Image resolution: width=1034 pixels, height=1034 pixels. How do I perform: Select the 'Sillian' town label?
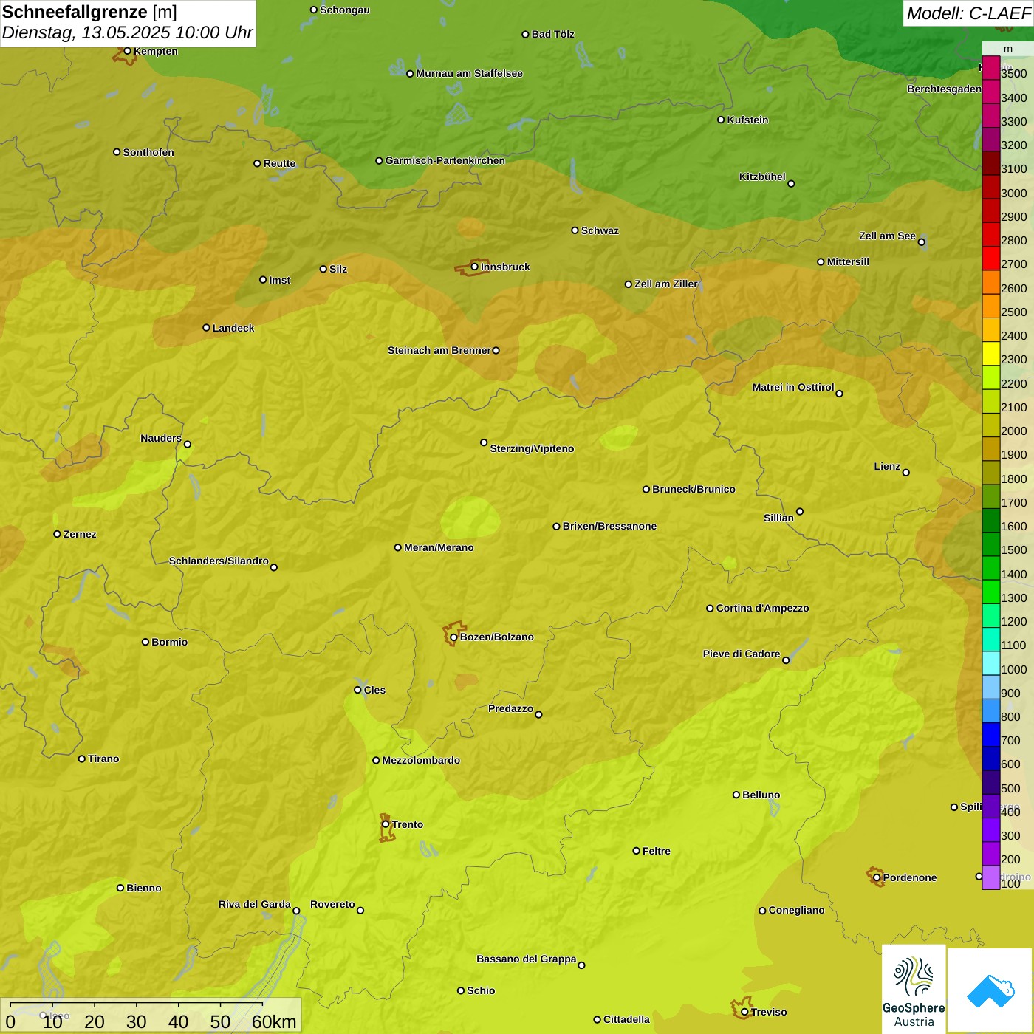point(778,518)
